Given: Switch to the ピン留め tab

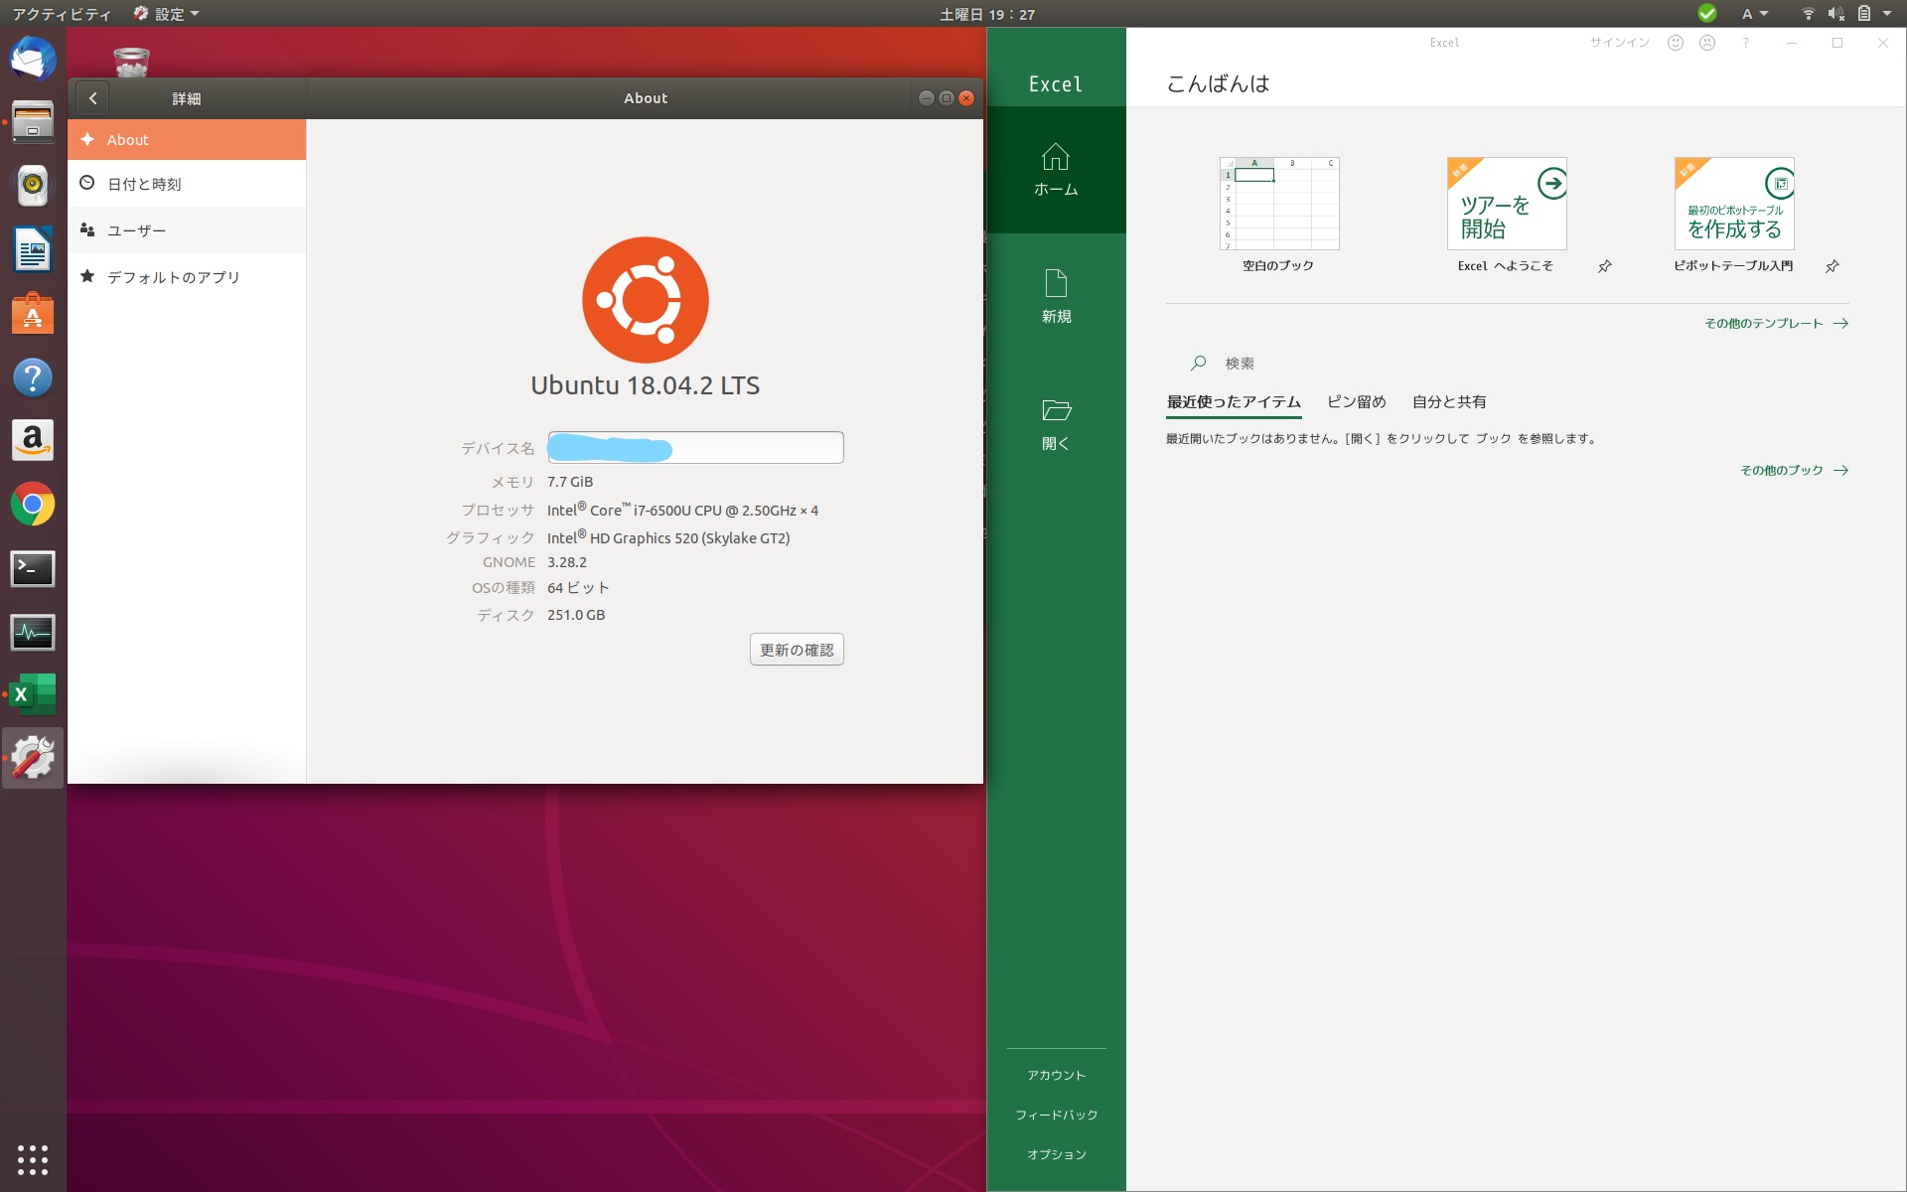Looking at the screenshot, I should (x=1357, y=401).
